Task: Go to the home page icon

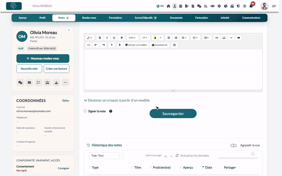Action: tap(168, 6)
